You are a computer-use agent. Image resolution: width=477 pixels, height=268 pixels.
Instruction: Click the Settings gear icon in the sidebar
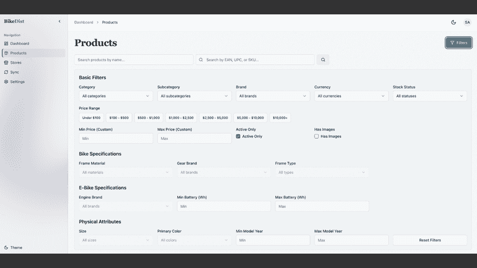pyautogui.click(x=6, y=82)
